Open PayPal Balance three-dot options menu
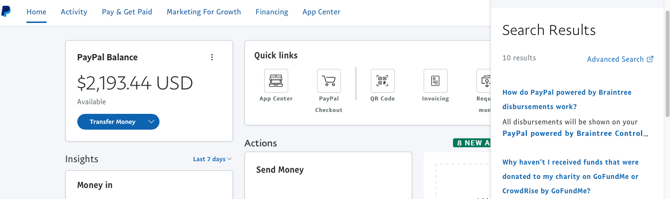The image size is (670, 199). pyautogui.click(x=212, y=57)
